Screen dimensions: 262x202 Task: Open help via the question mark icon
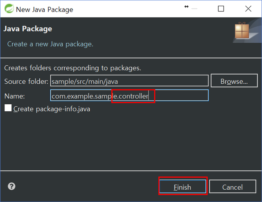pos(11,186)
